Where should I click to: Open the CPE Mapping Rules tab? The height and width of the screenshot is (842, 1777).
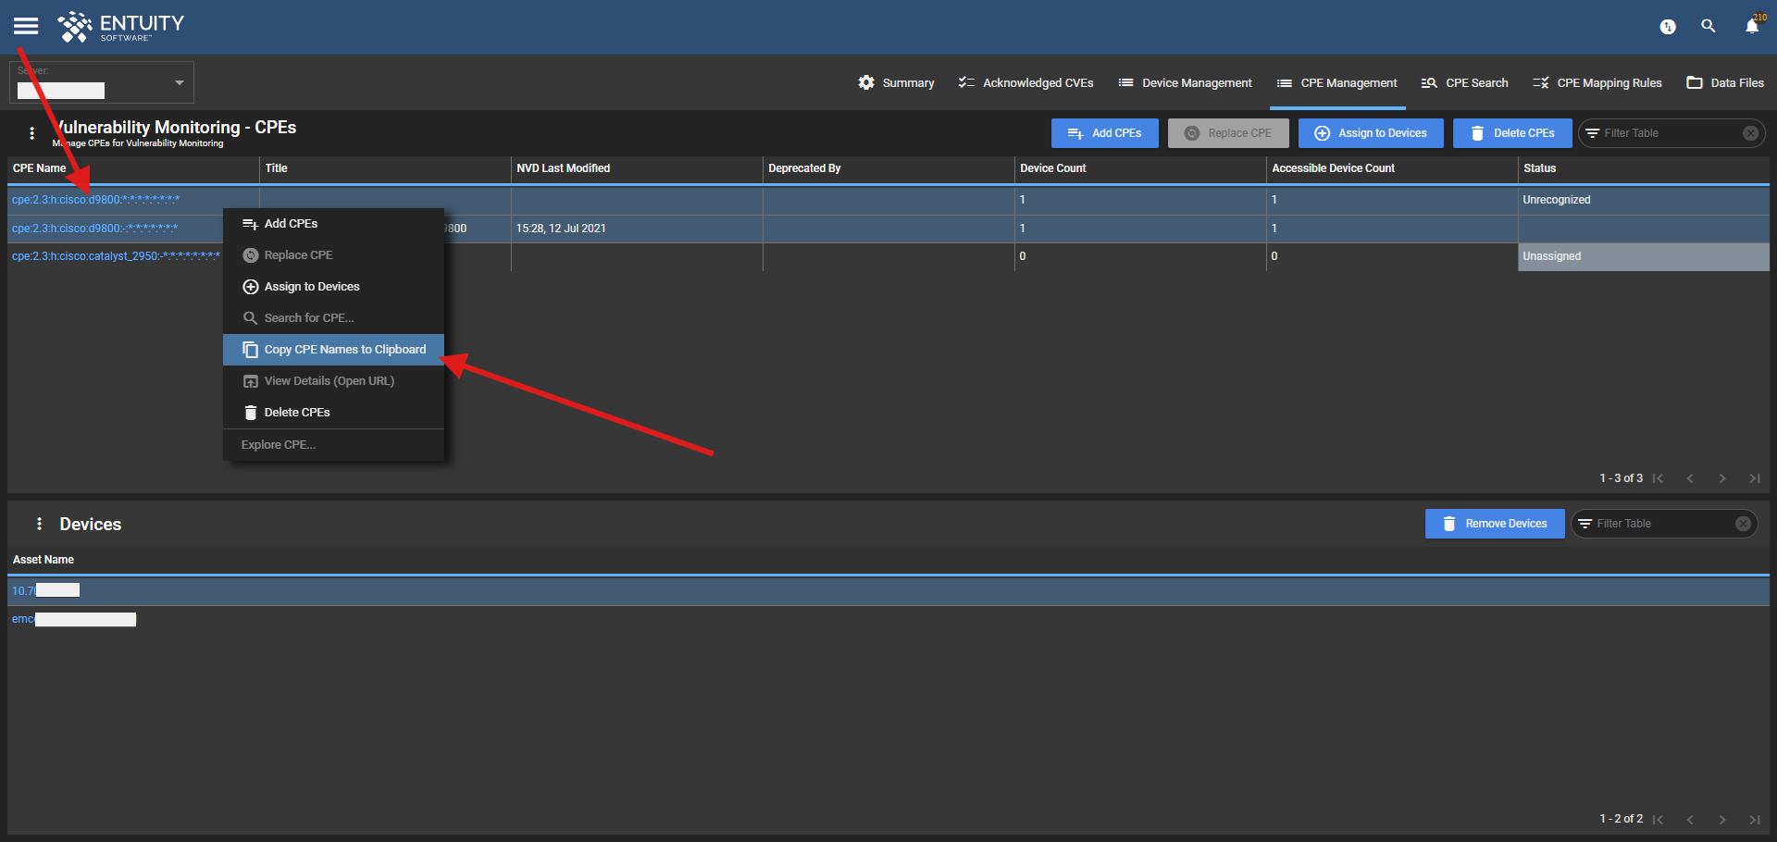coord(1597,82)
